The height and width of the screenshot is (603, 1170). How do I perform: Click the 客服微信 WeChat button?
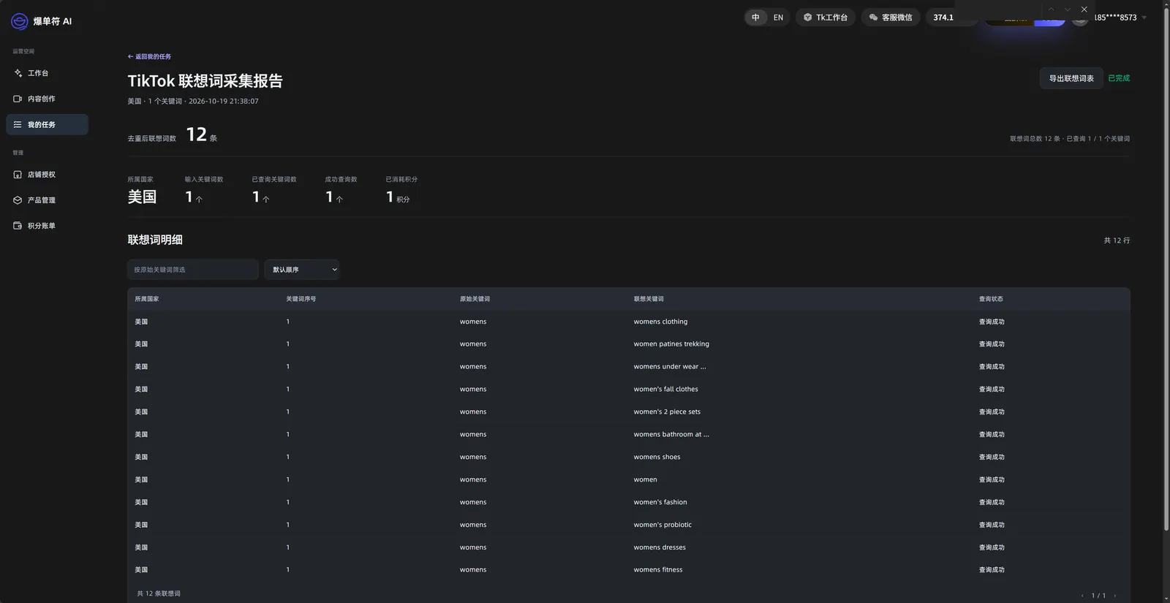coord(891,18)
